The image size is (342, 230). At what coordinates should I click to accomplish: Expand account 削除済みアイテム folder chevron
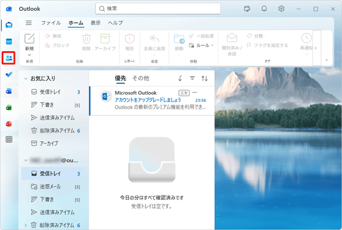click(x=26, y=225)
